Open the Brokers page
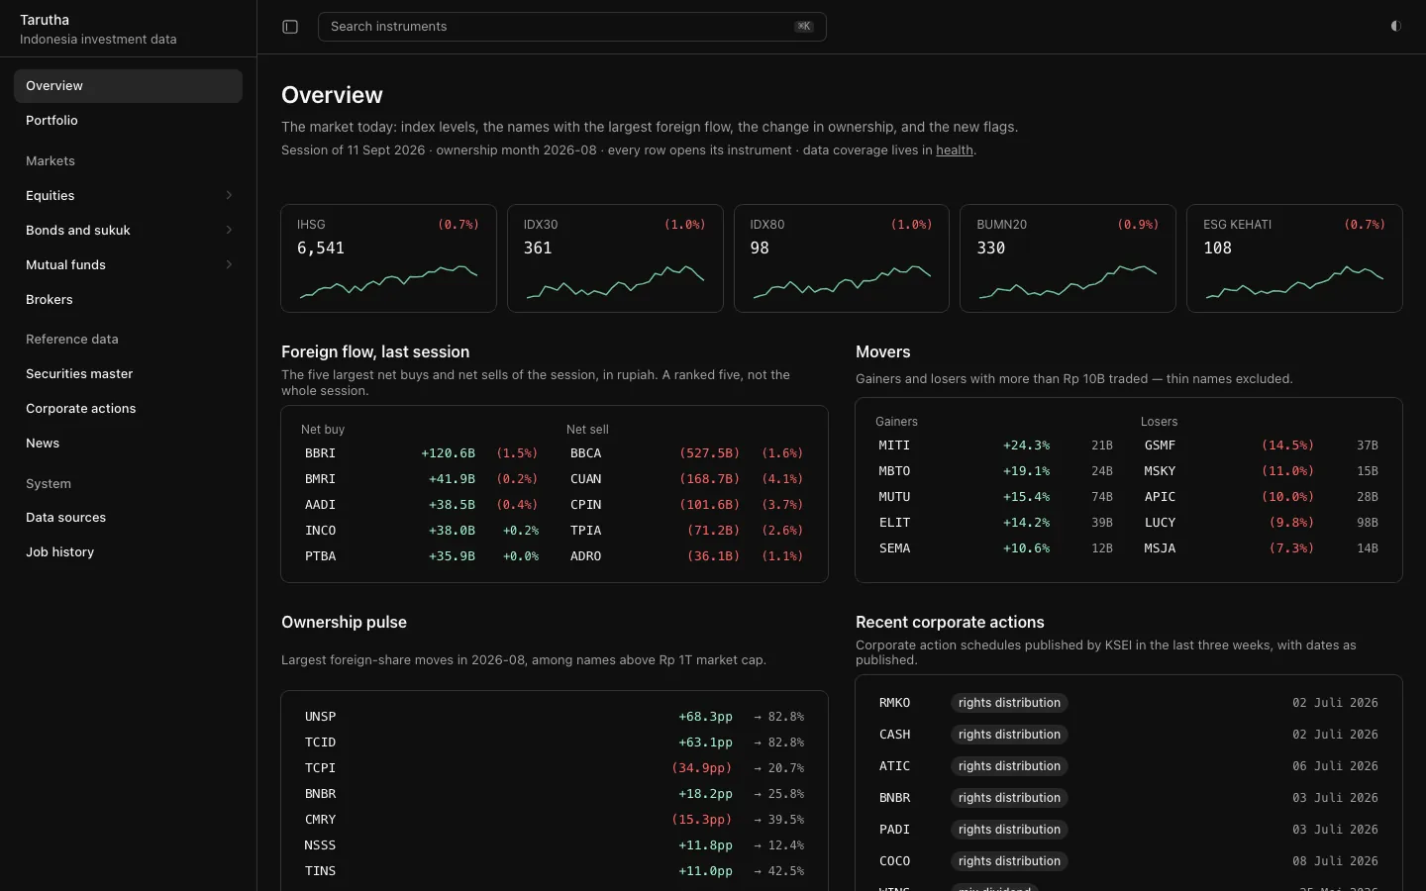The width and height of the screenshot is (1426, 891). pyautogui.click(x=128, y=299)
